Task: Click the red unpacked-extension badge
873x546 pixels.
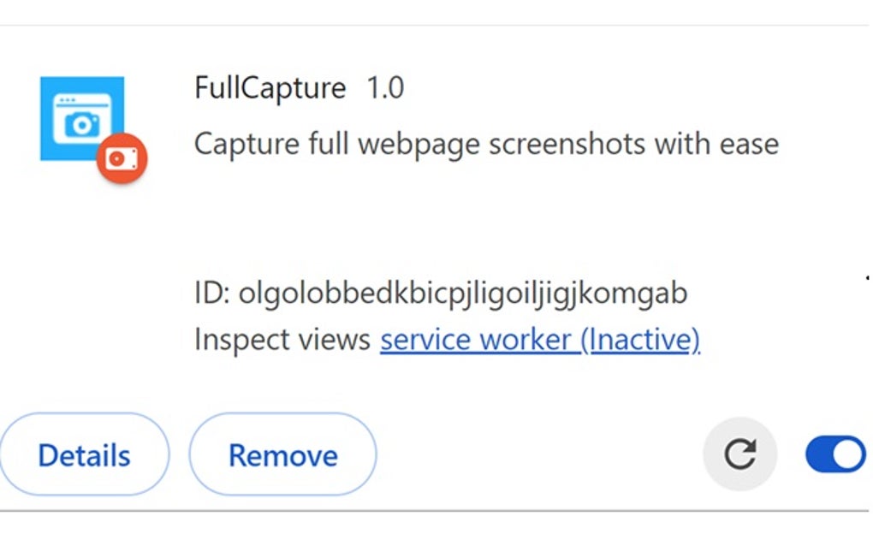Action: [x=122, y=159]
